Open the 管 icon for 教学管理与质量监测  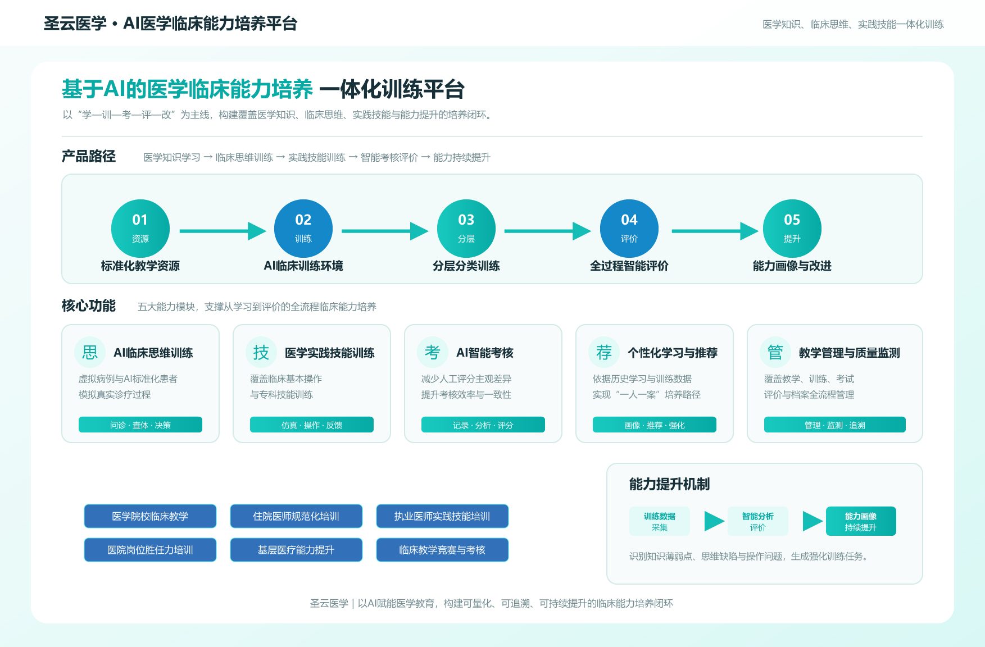[x=775, y=352]
